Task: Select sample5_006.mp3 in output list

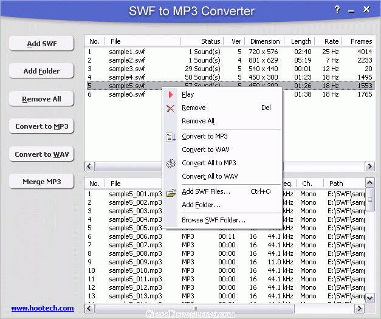Action: tap(136, 236)
